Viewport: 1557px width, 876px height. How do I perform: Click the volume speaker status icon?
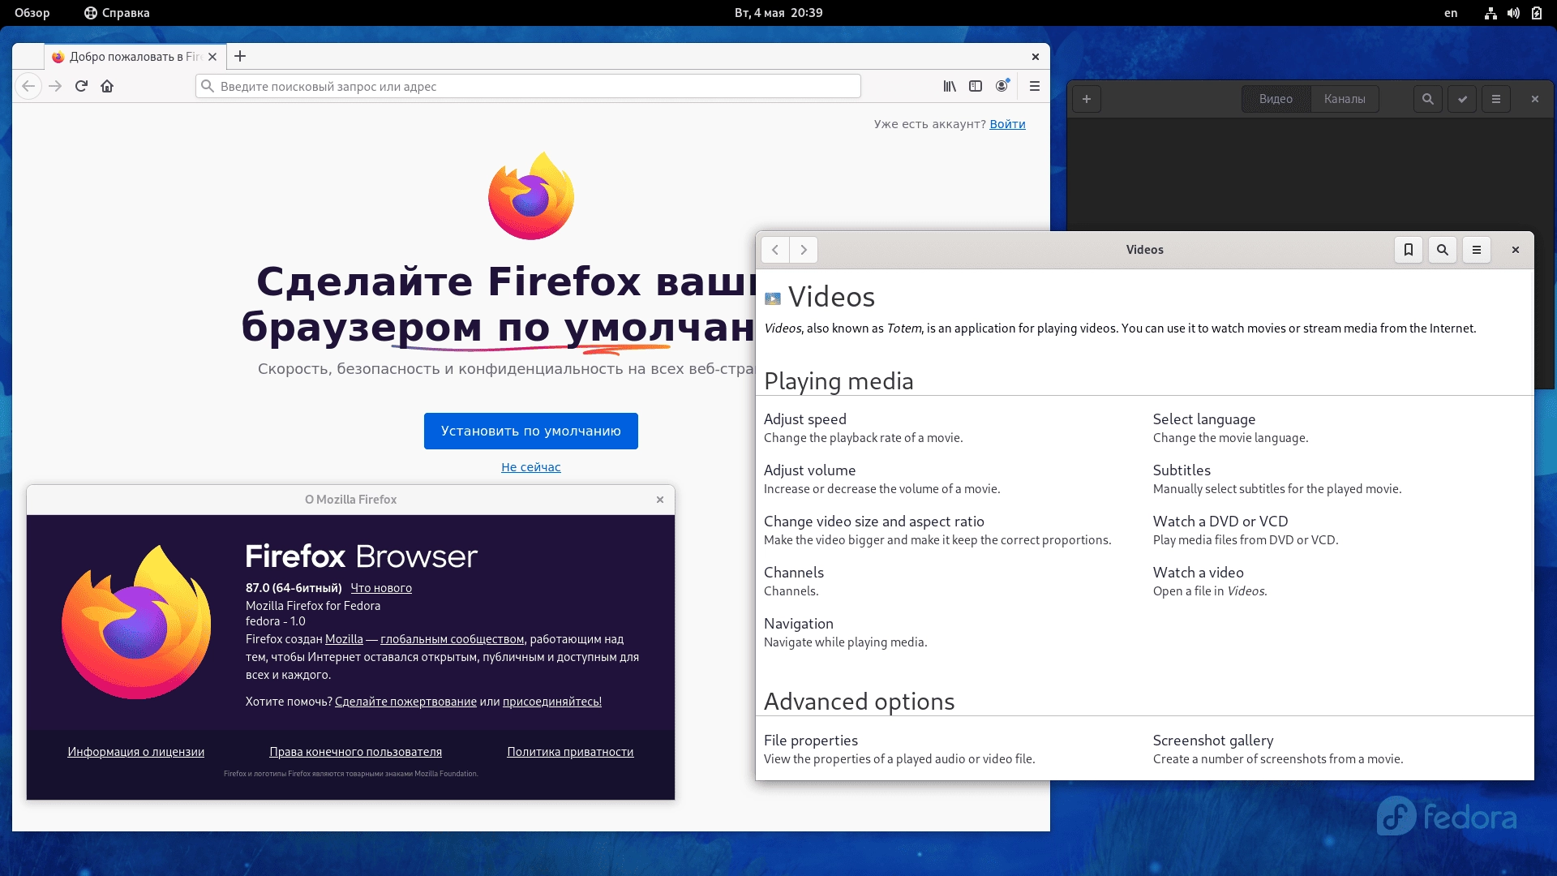pos(1513,13)
